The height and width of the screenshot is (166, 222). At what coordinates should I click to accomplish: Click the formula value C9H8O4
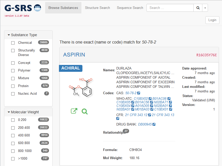click(x=135, y=150)
